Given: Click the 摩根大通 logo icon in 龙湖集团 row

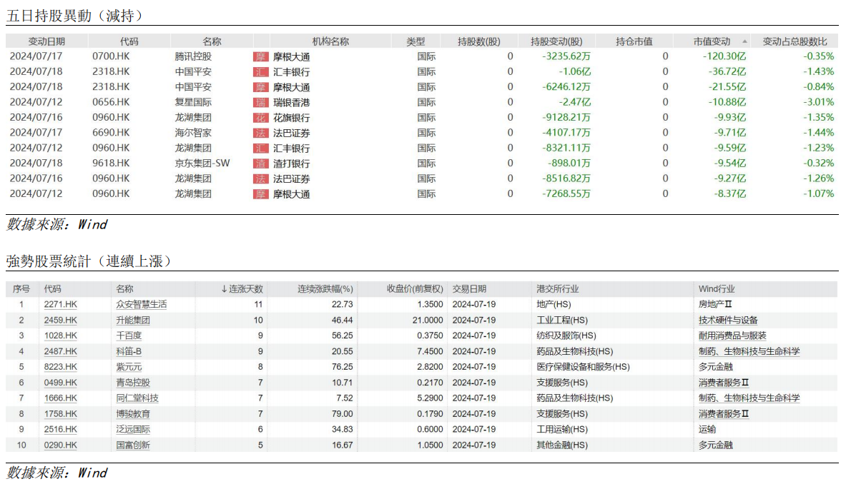Looking at the screenshot, I should click(261, 194).
